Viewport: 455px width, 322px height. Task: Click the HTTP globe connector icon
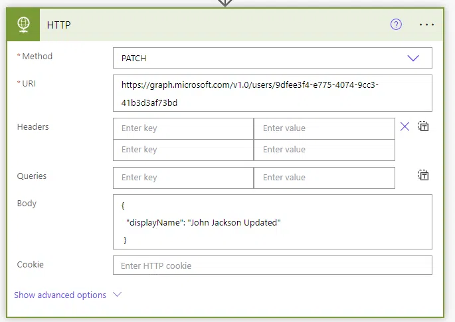(x=23, y=25)
